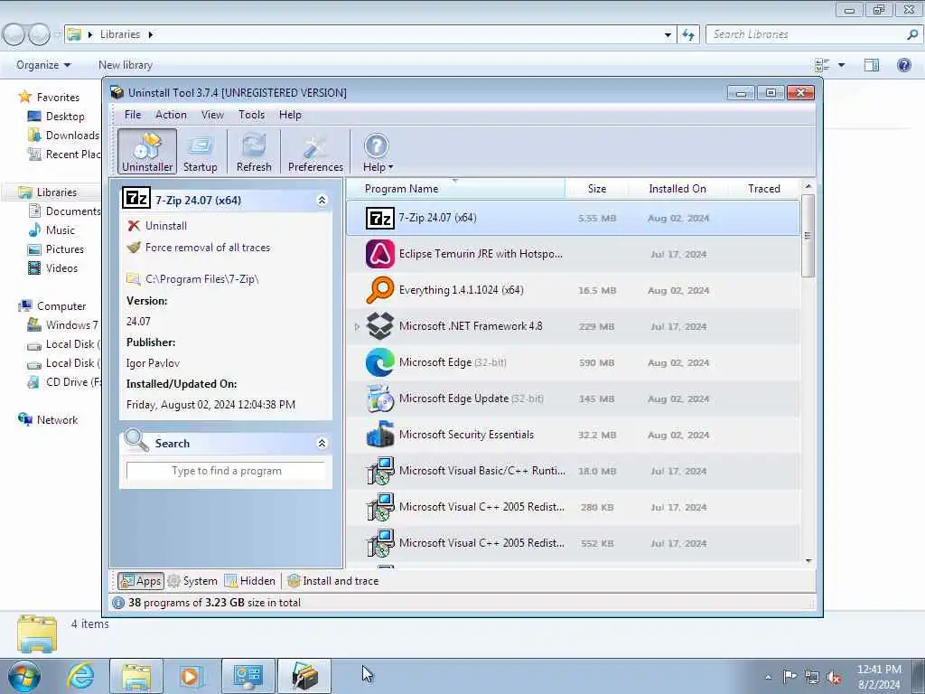Select the Microsoft Edge program icon
925x694 pixels.
380,362
